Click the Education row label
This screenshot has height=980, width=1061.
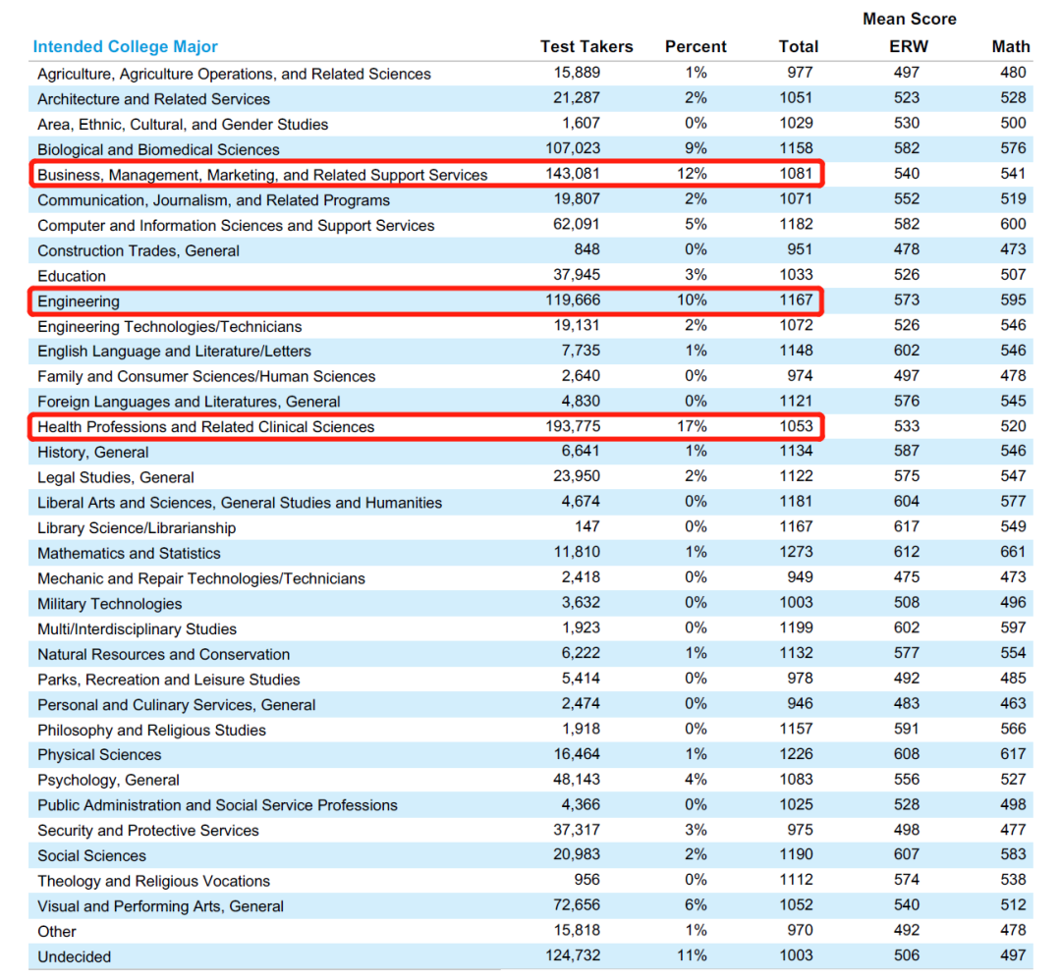pyautogui.click(x=72, y=276)
